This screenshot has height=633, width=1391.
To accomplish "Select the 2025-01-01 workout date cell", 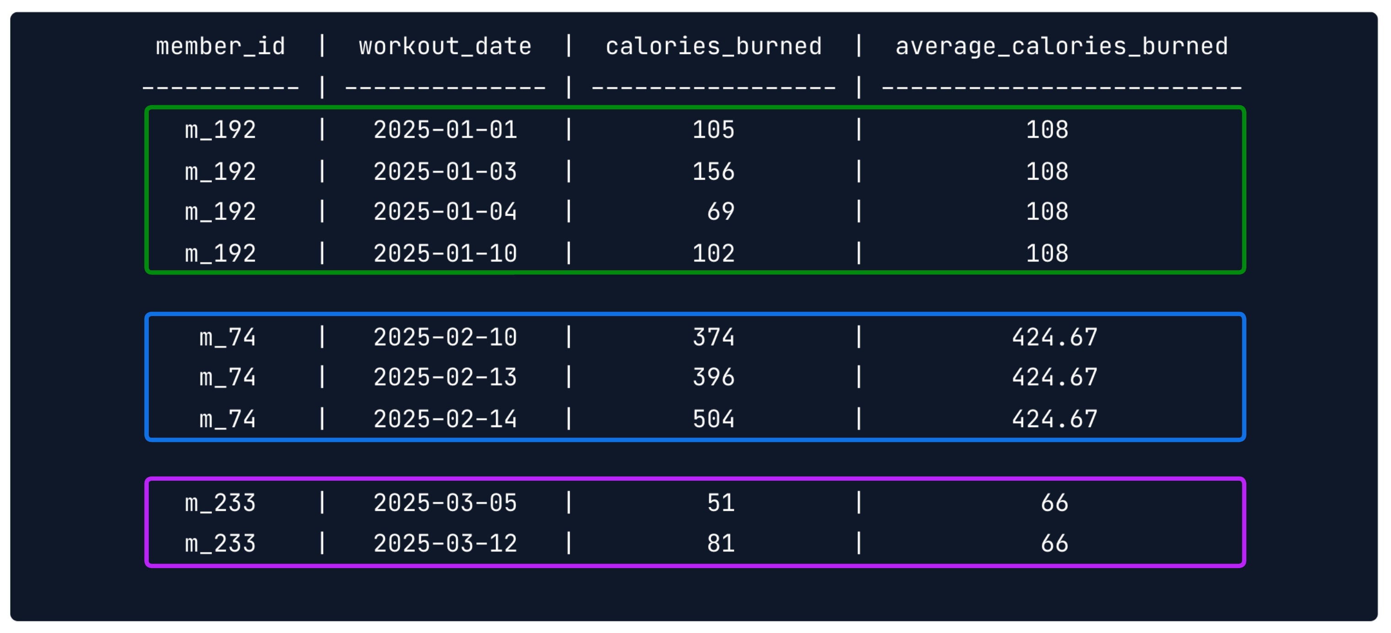I will [445, 130].
